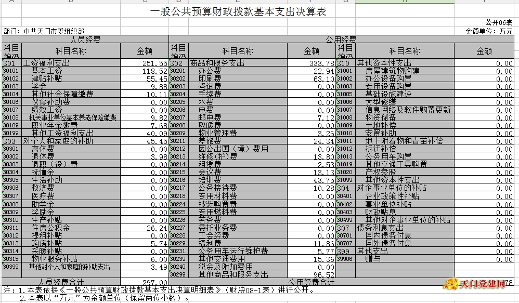Select the 物业管理费 cell

(238, 133)
